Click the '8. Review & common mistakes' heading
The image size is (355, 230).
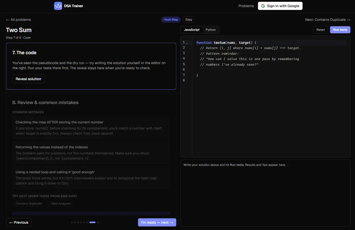45,103
